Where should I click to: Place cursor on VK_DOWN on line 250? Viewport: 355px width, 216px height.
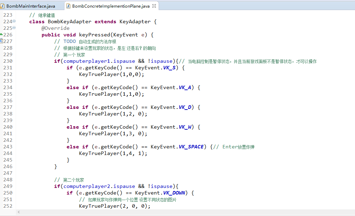coord(174,193)
